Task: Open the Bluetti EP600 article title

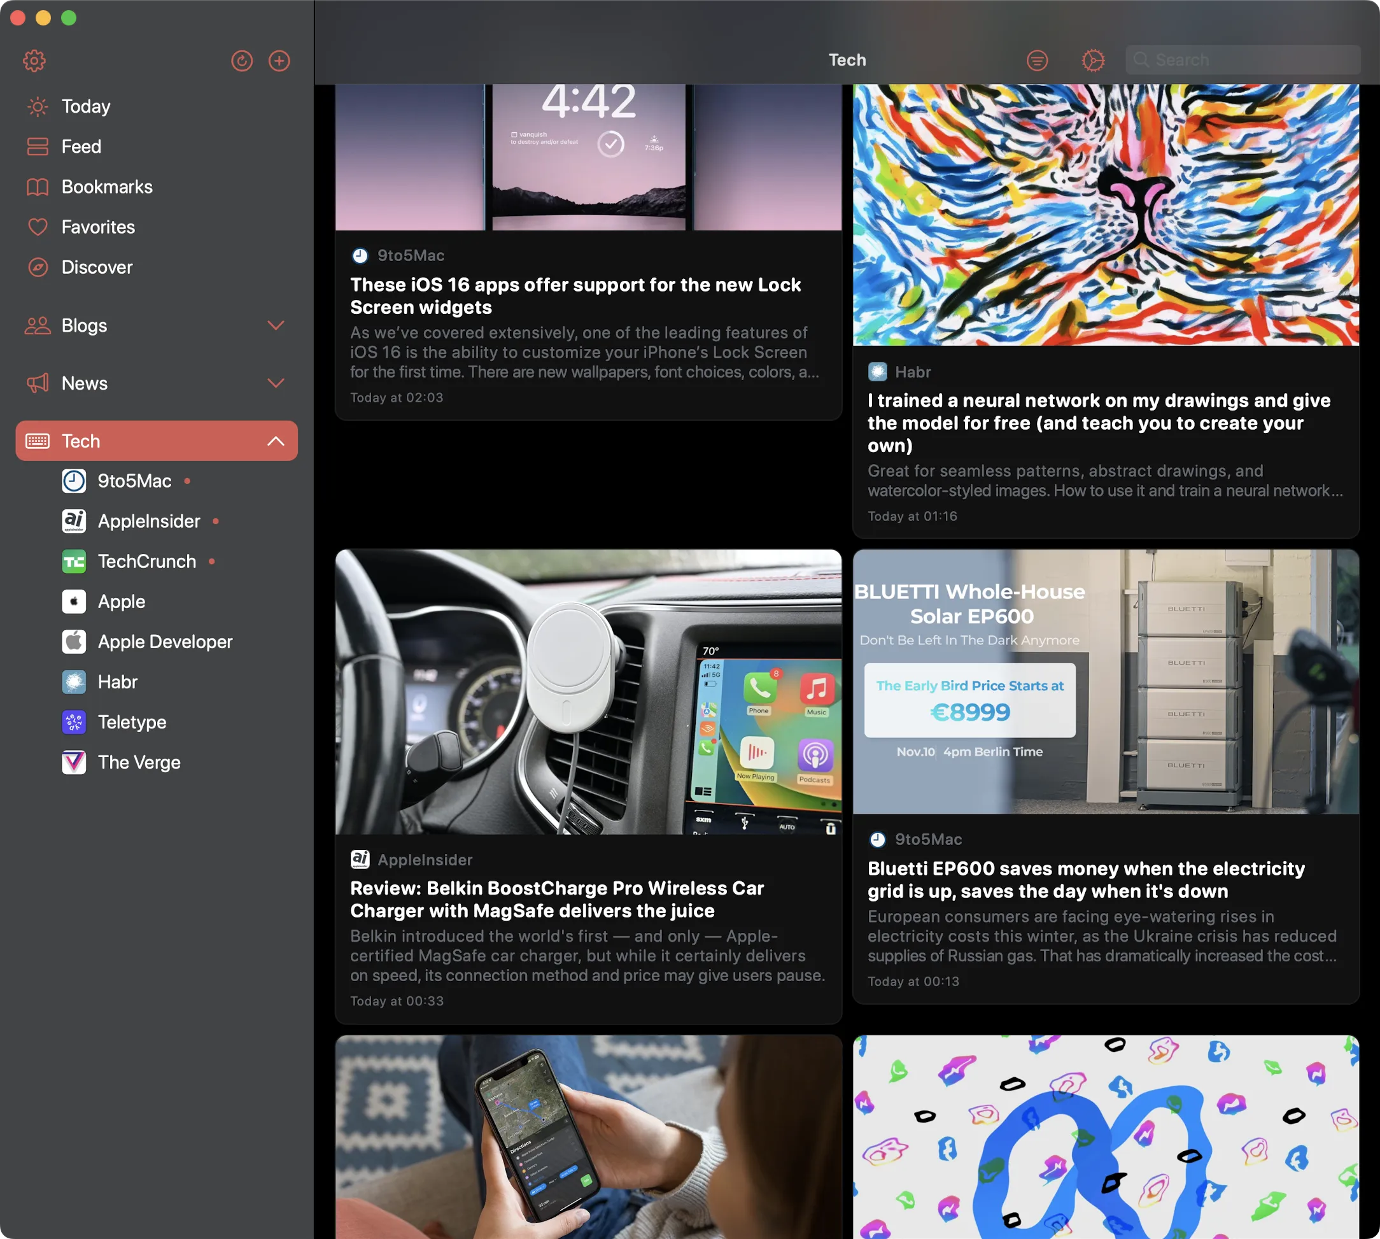Action: point(1086,879)
